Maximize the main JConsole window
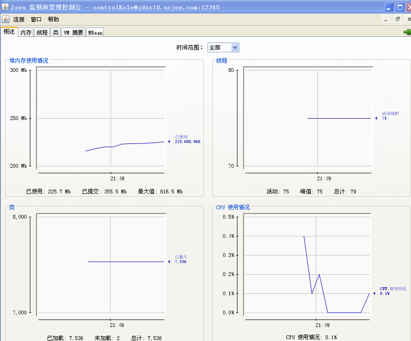This screenshot has height=341, width=411. [x=400, y=7]
